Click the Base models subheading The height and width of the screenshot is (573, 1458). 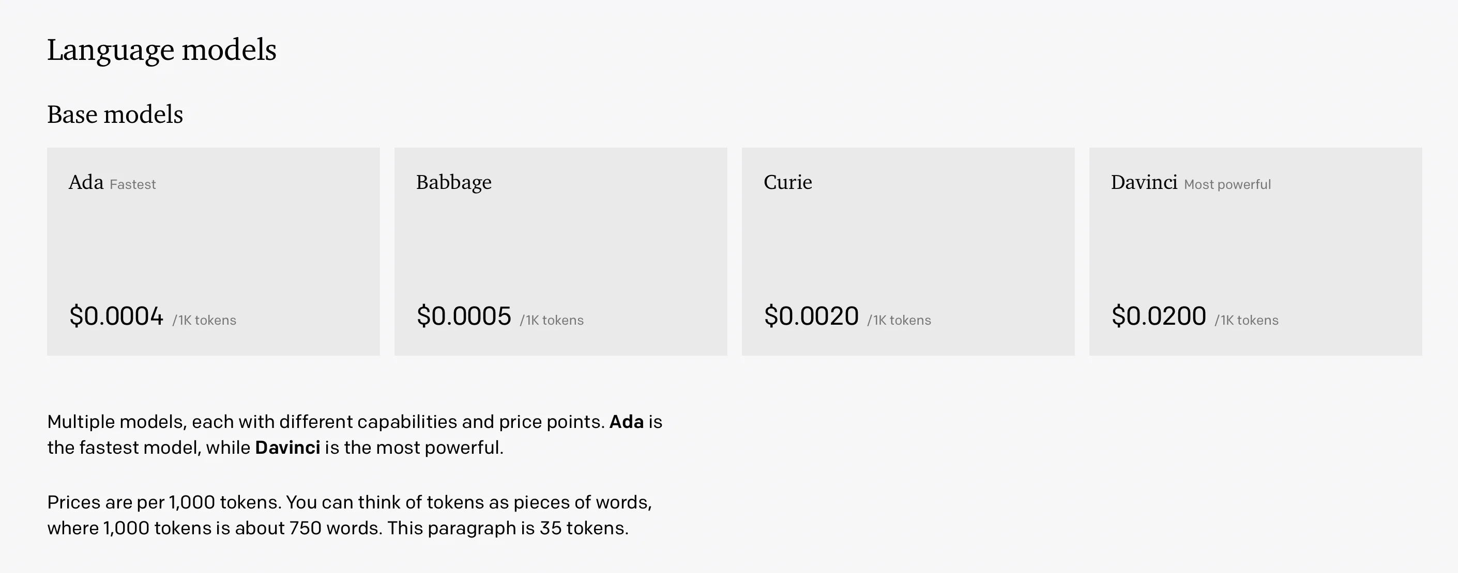[115, 115]
